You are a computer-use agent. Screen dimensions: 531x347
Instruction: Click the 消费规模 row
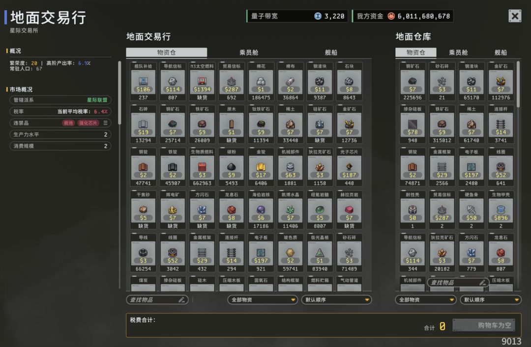click(x=60, y=146)
